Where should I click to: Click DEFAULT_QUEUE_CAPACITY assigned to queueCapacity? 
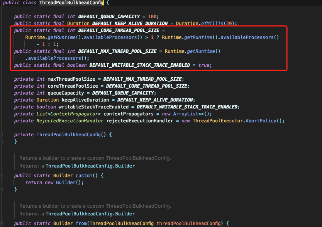coord(123,93)
